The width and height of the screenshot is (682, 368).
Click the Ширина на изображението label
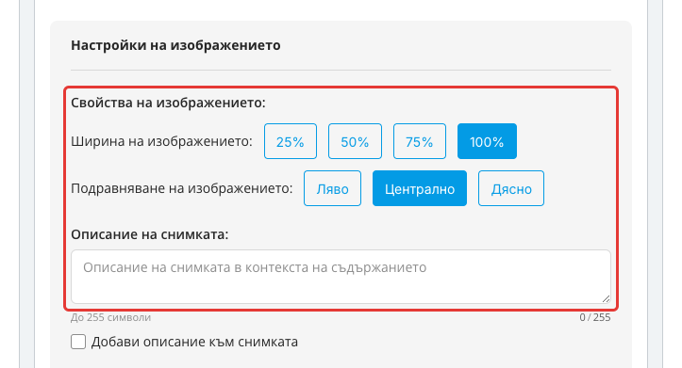[162, 141]
